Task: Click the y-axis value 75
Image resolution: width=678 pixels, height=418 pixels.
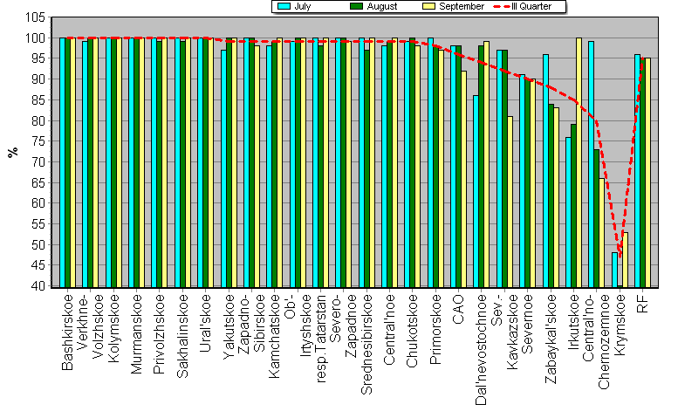Action: [x=38, y=141]
